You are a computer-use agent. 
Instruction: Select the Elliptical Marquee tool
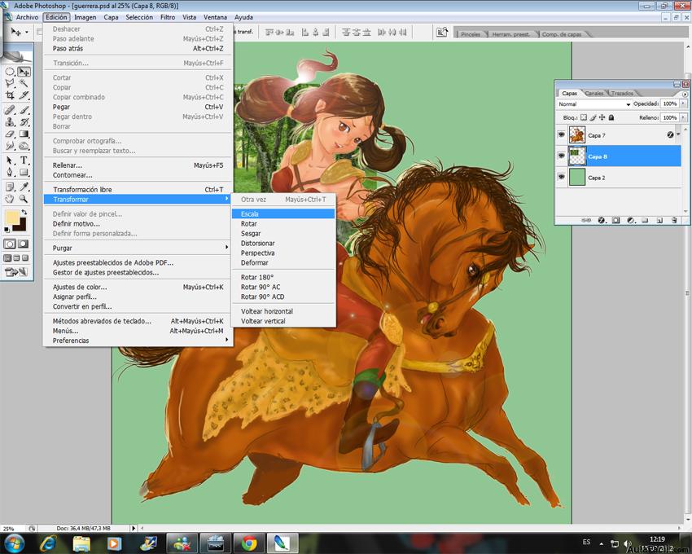pyautogui.click(x=10, y=71)
